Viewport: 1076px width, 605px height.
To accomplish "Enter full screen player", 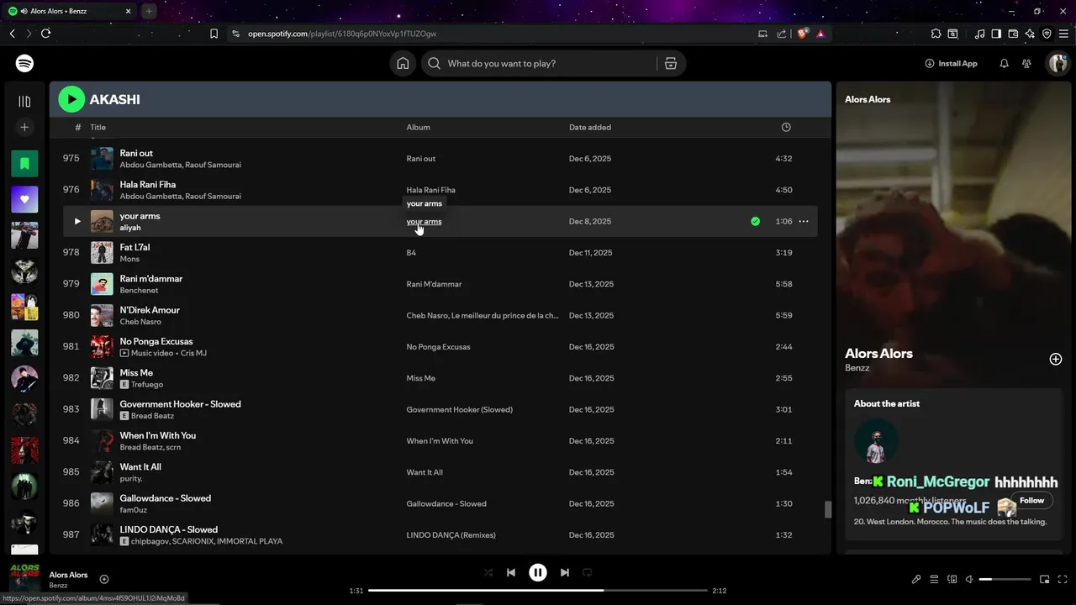I will point(1062,579).
